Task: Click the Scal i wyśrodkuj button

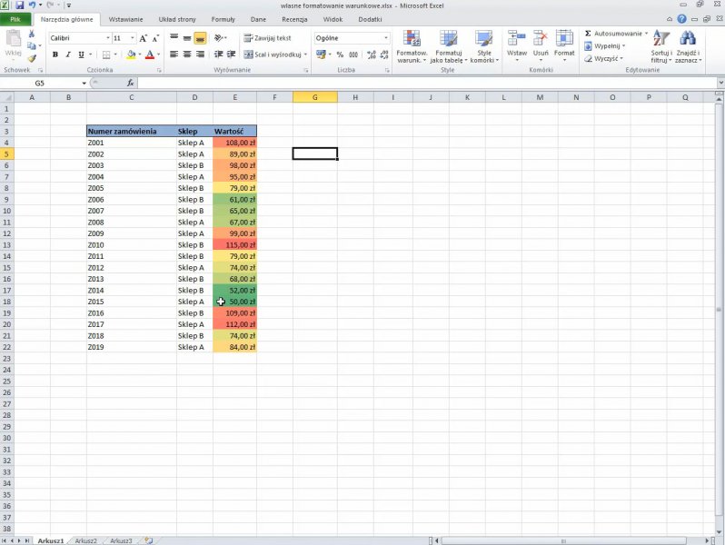Action: pos(274,54)
